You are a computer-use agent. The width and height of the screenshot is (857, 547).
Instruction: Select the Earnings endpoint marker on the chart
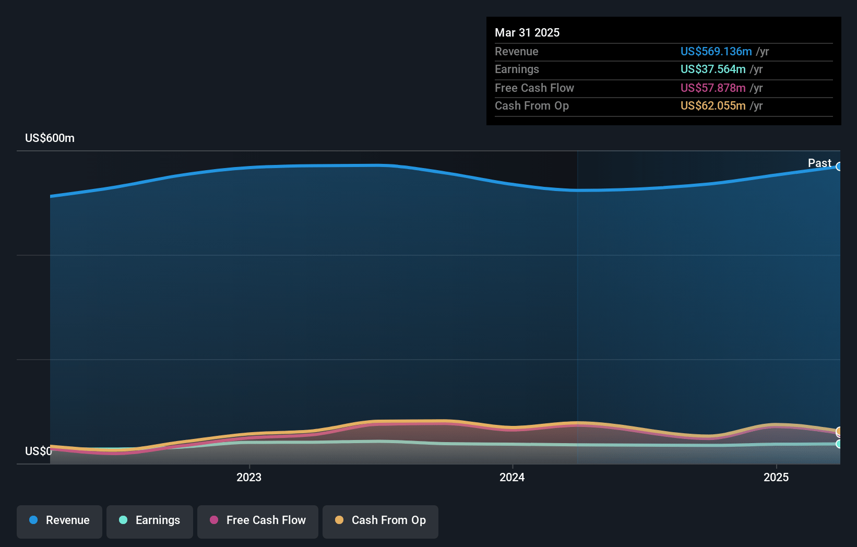839,444
